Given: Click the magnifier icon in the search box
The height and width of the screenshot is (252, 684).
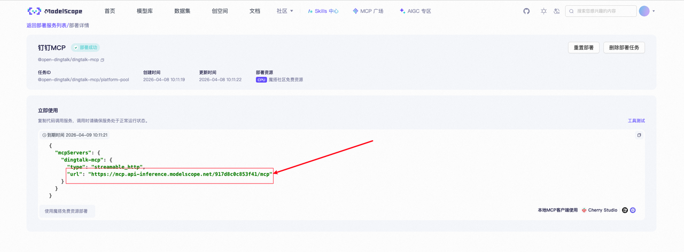Looking at the screenshot, I should (x=571, y=11).
